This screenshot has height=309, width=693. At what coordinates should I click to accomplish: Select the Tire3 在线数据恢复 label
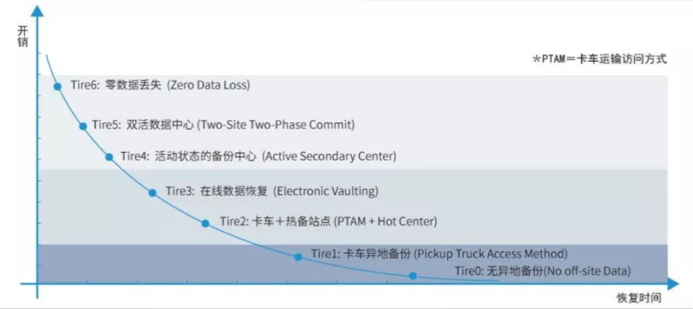point(272,191)
